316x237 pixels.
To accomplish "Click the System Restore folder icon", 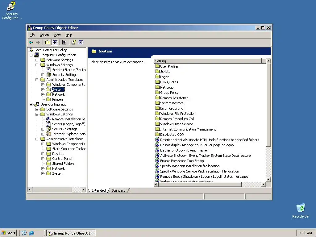I will coord(157,103).
